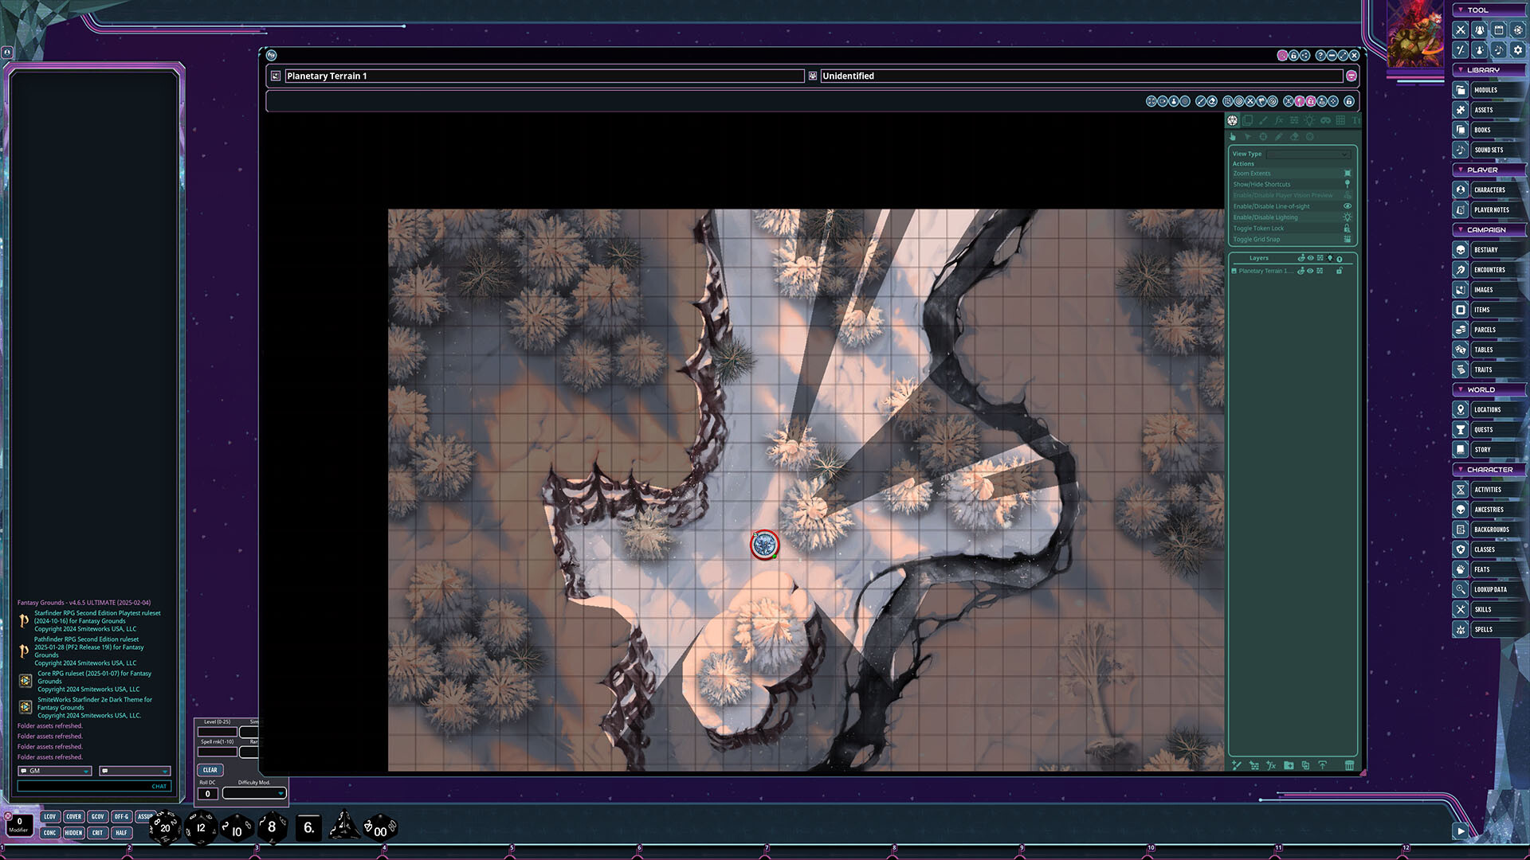Roll the black d20 die in the dice tray
This screenshot has width=1530, height=860.
coord(163,827)
